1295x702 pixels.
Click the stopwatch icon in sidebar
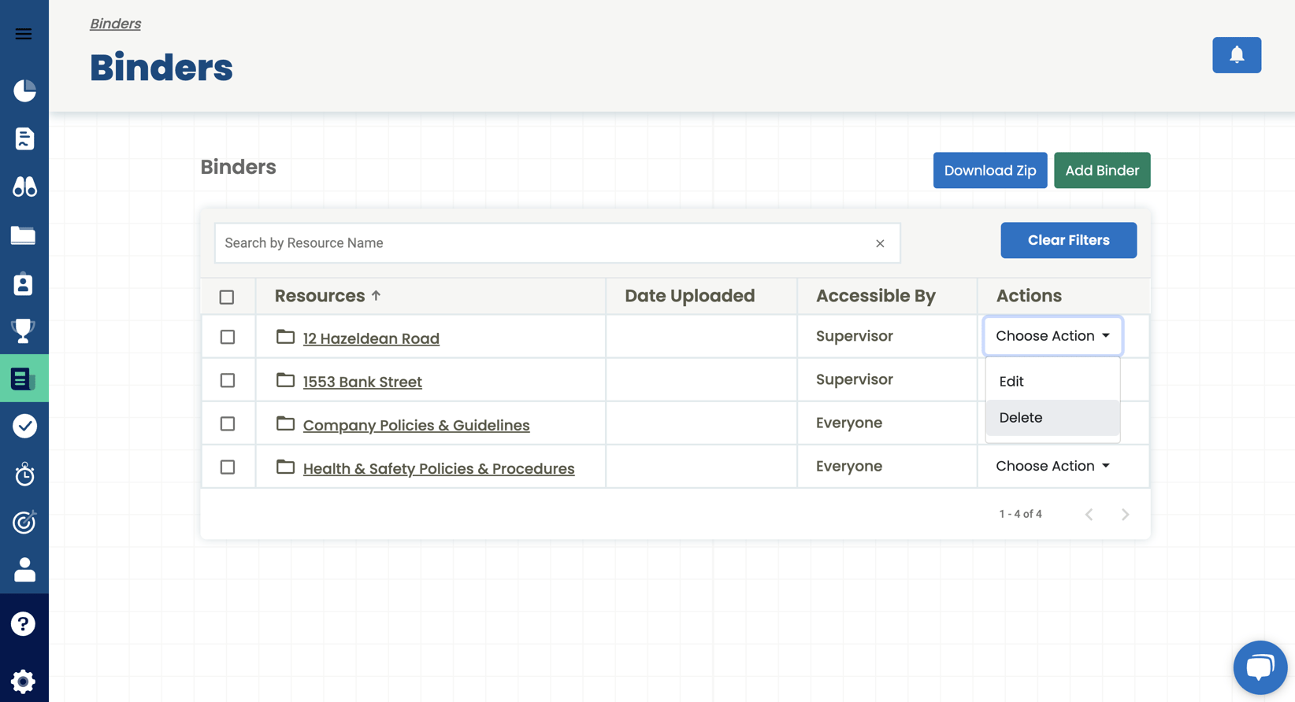click(x=24, y=475)
